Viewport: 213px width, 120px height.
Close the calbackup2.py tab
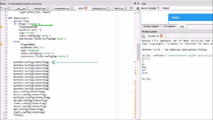(x=108, y=8)
